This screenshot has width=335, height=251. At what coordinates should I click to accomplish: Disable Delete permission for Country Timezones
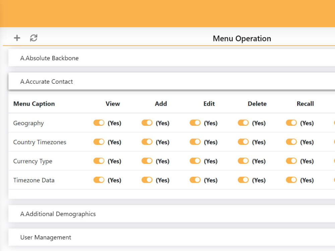point(243,142)
